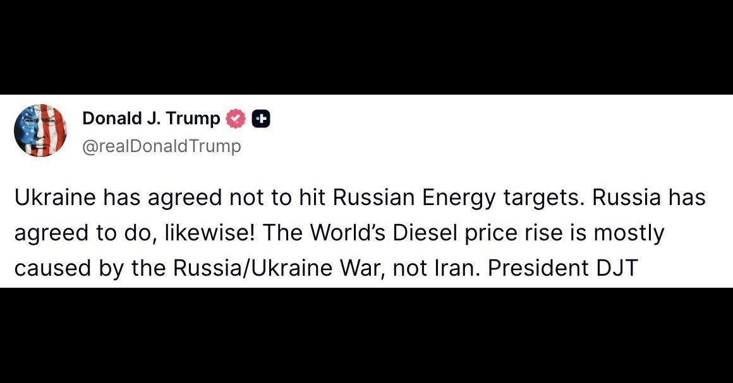The image size is (733, 383).
Task: Open the flag-painted profile avatar
Action: point(40,131)
